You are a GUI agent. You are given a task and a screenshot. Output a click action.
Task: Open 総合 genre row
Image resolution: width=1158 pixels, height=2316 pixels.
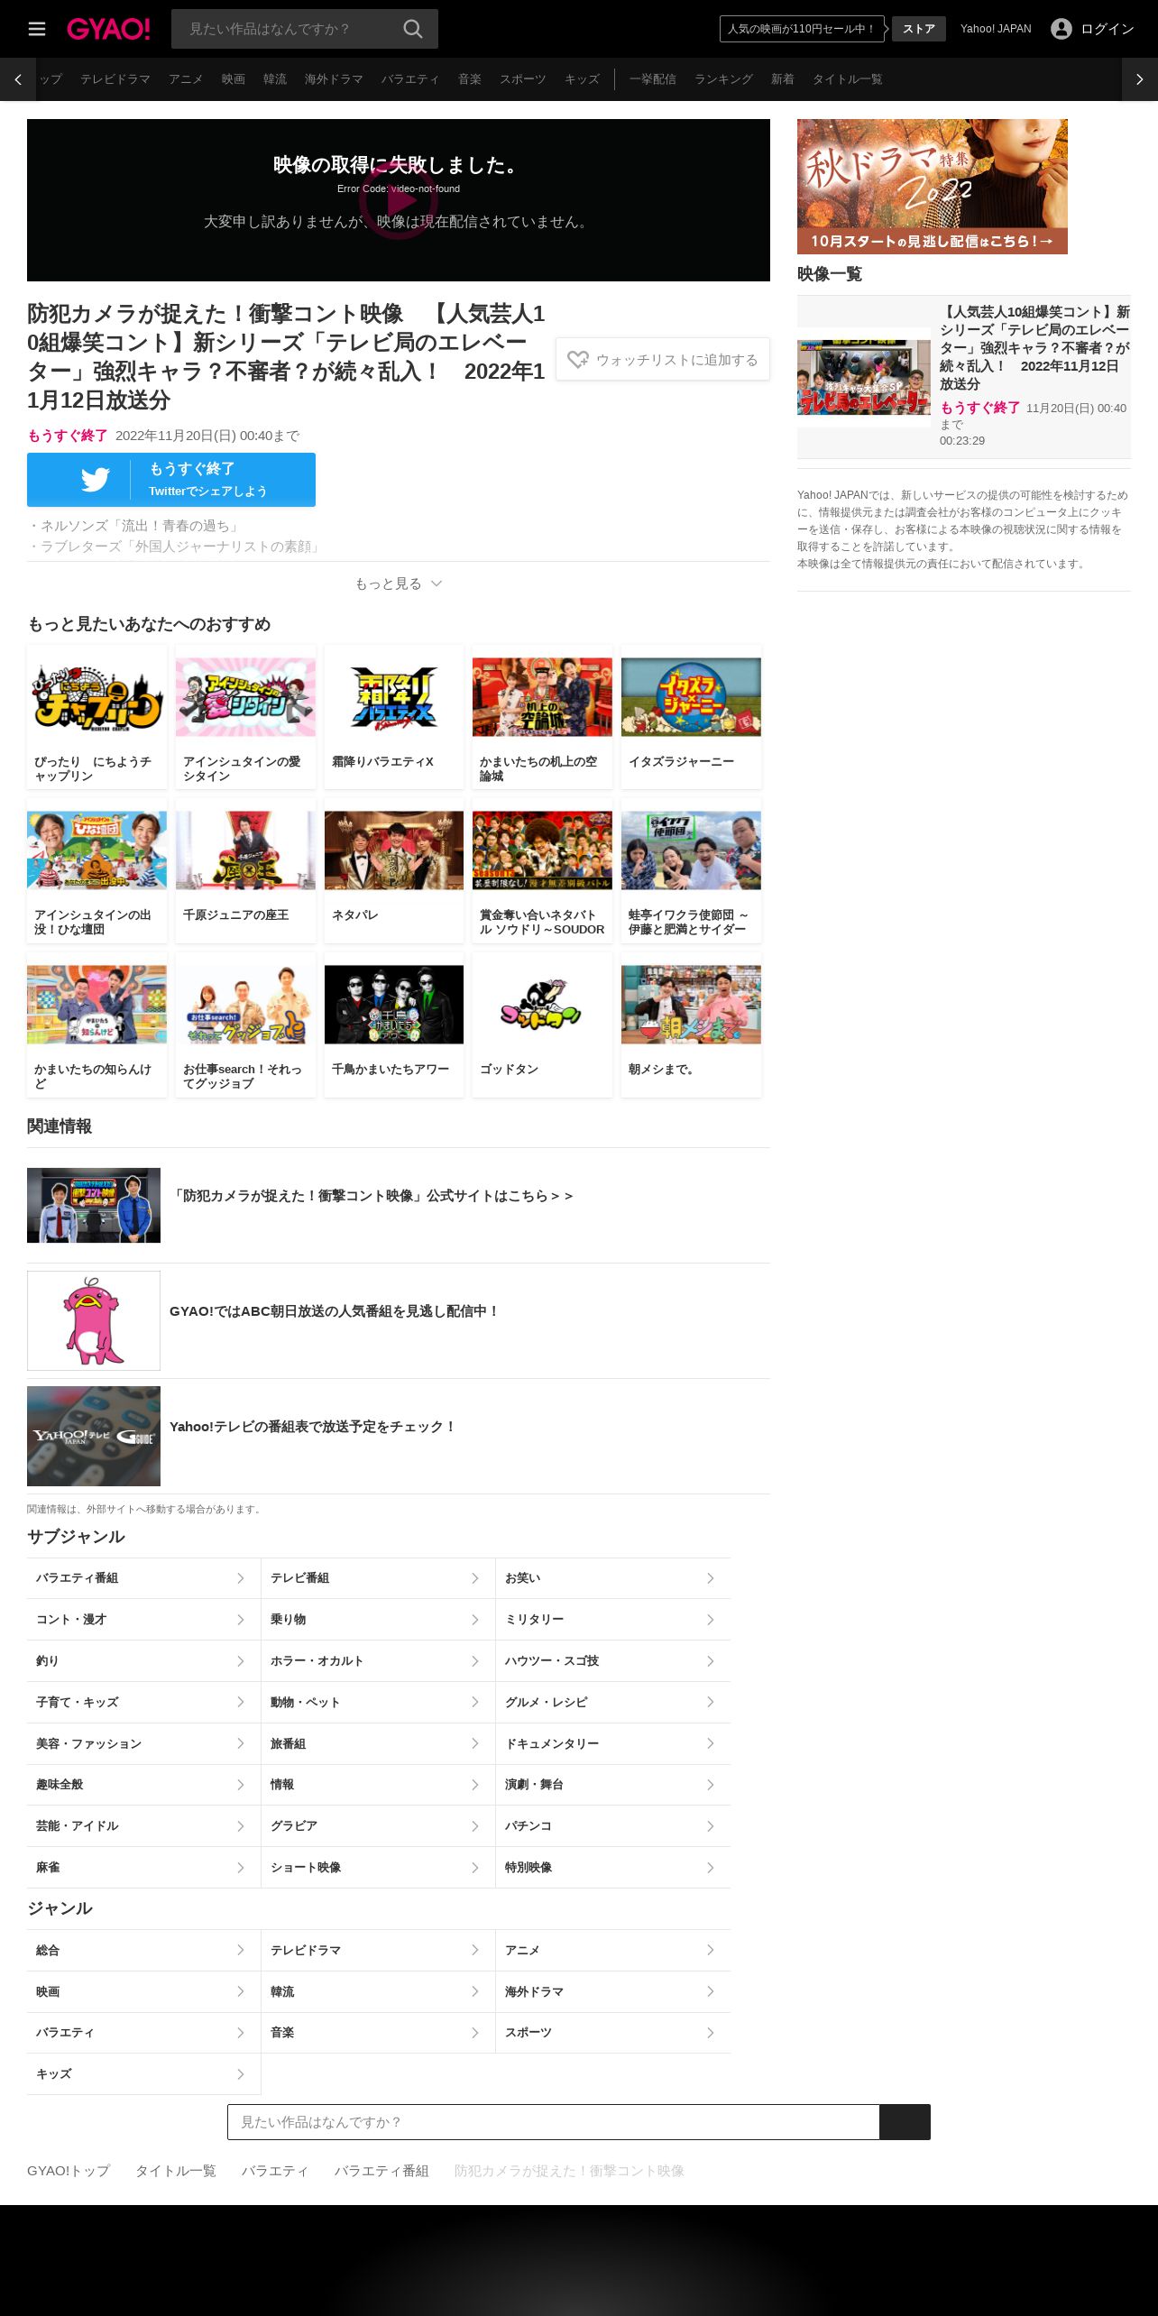pos(143,1951)
